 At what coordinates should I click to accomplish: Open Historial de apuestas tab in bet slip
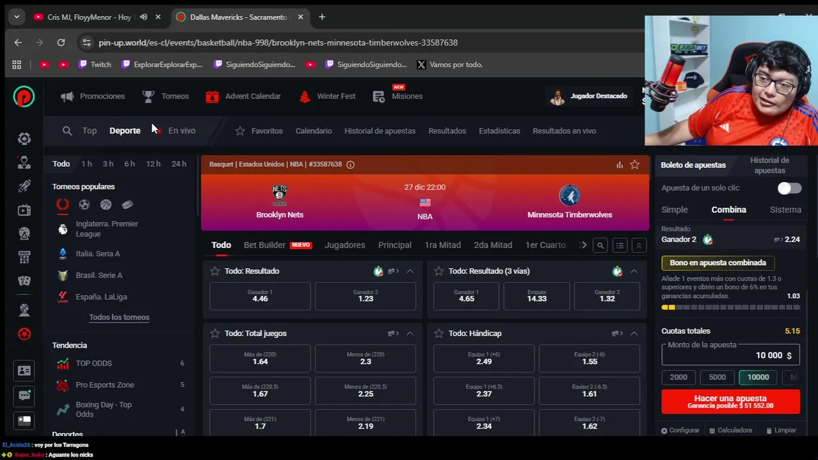(x=769, y=165)
